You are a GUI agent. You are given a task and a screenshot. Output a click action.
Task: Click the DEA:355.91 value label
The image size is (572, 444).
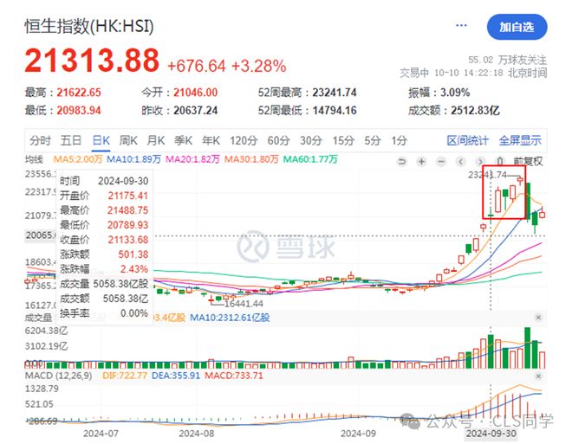point(176,376)
